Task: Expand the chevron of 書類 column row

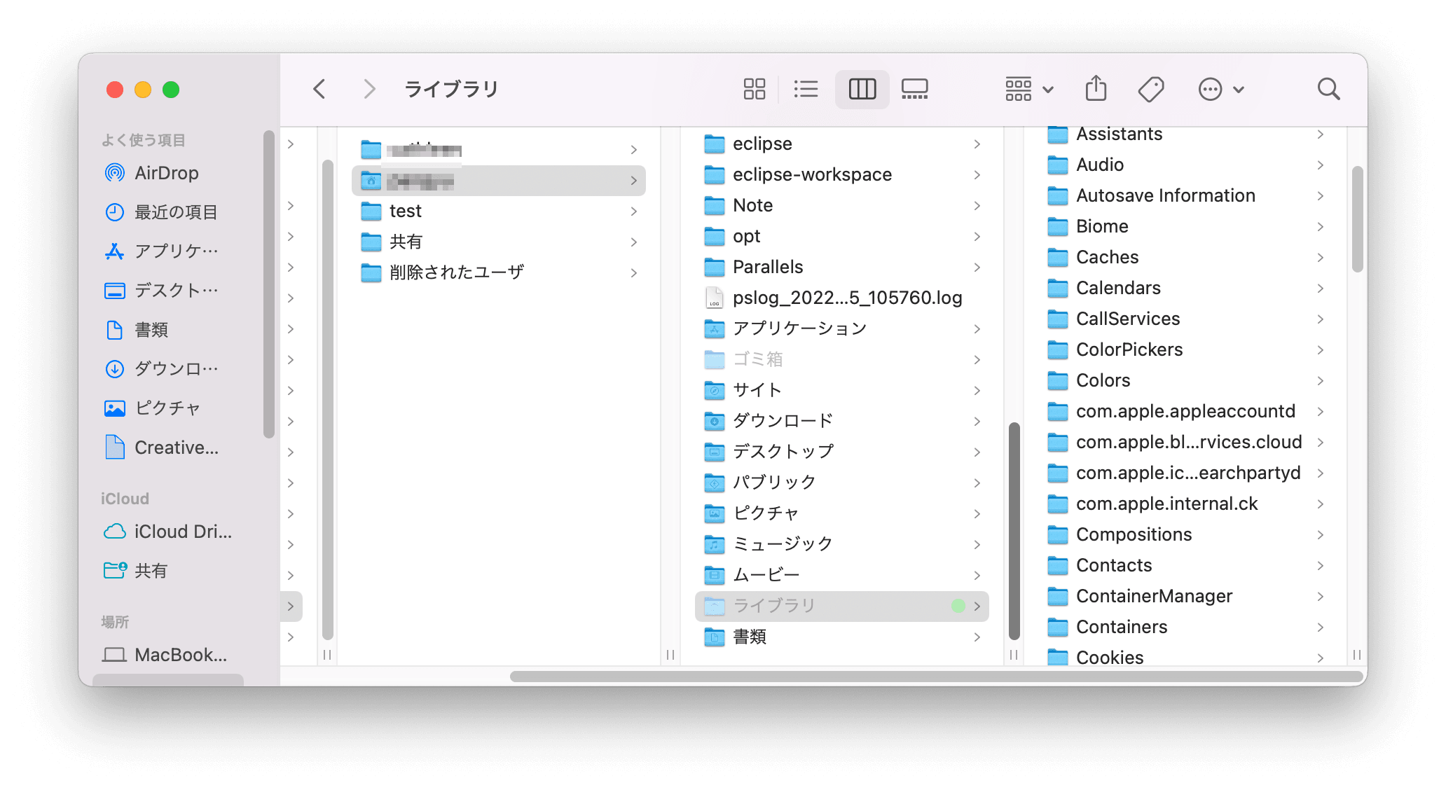Action: tap(977, 637)
